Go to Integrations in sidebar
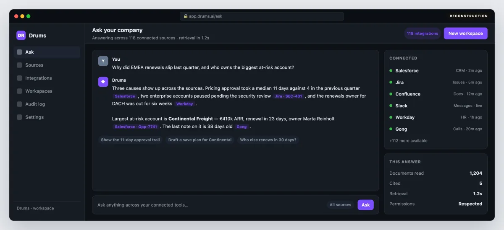The height and width of the screenshot is (230, 504). (47, 78)
